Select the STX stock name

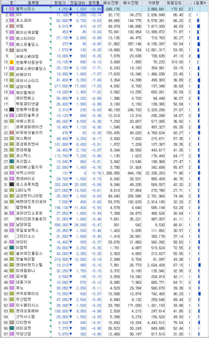coord(19,14)
